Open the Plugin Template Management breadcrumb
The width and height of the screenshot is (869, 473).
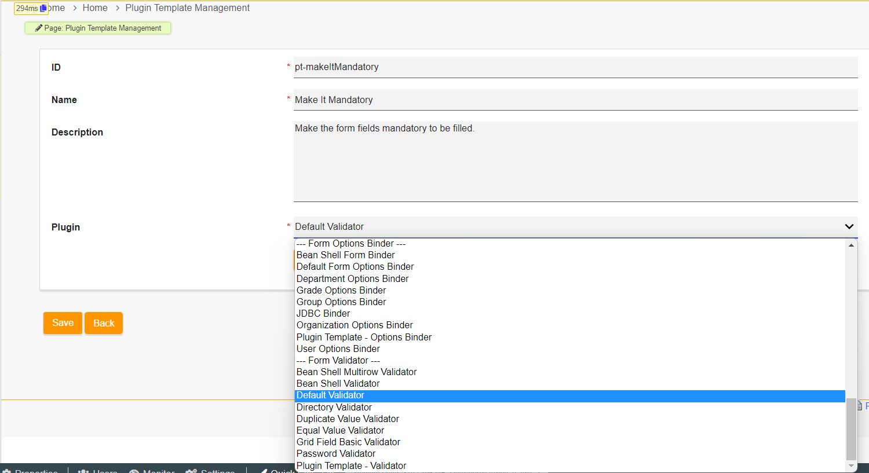click(x=188, y=8)
